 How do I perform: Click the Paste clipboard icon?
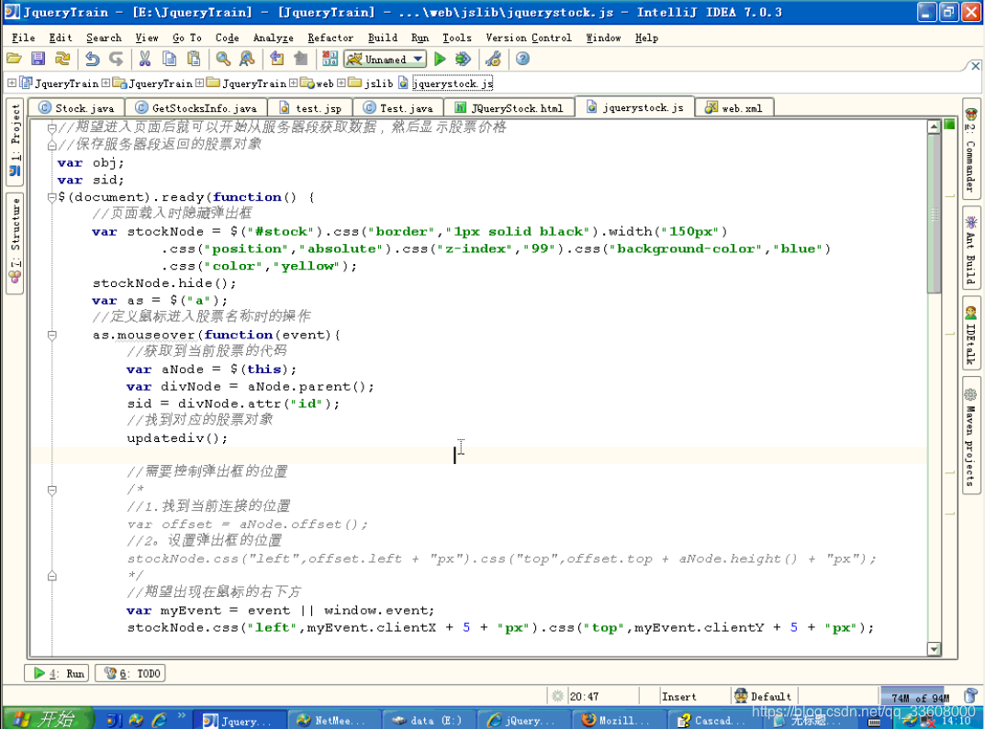(x=194, y=59)
